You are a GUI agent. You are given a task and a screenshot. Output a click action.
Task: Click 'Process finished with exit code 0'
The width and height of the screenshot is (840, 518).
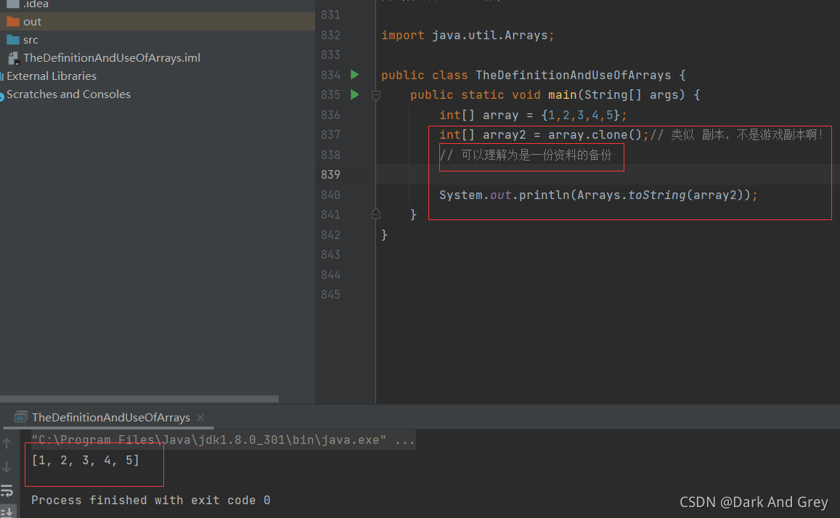150,501
